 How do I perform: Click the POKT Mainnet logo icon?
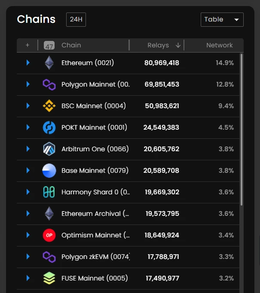click(x=49, y=128)
